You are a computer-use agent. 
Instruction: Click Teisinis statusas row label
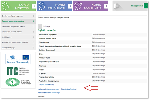coord(60,46)
